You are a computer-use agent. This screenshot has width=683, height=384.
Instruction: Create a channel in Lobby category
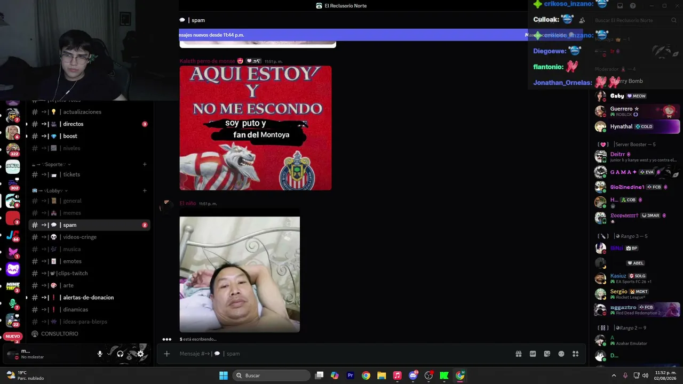(x=145, y=190)
